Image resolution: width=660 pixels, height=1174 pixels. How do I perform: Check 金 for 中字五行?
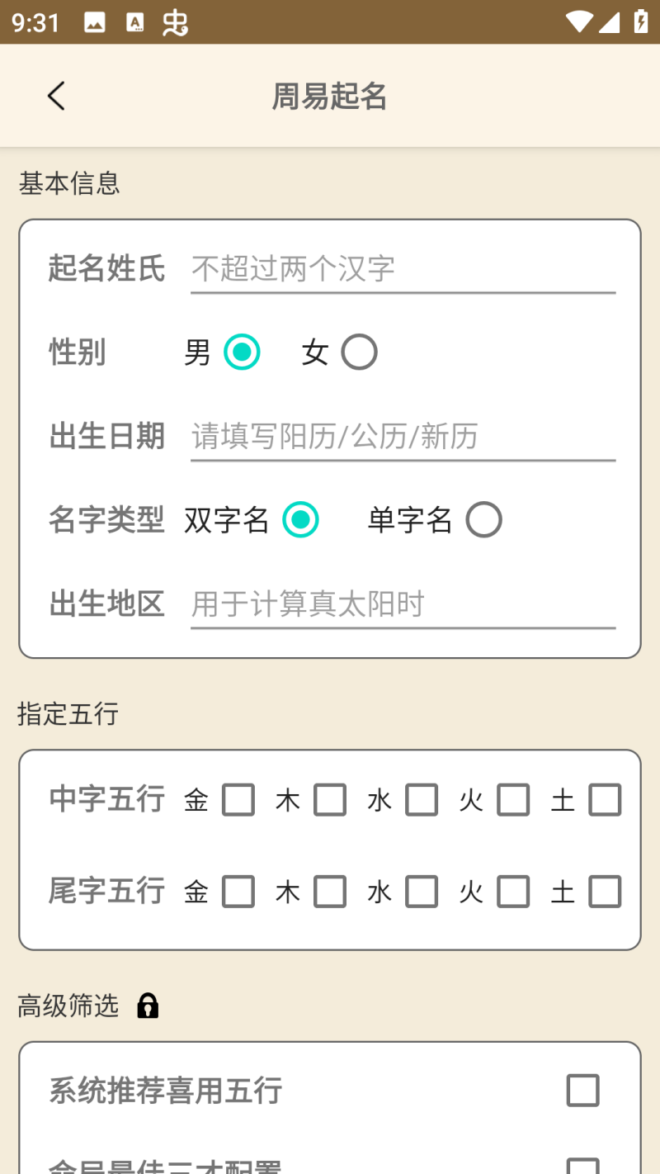pos(238,800)
